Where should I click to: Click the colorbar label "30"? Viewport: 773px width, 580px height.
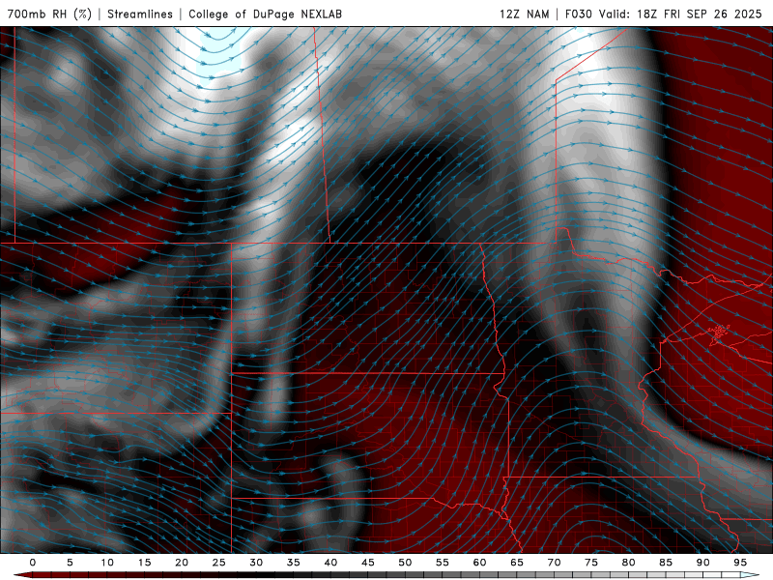(x=256, y=563)
